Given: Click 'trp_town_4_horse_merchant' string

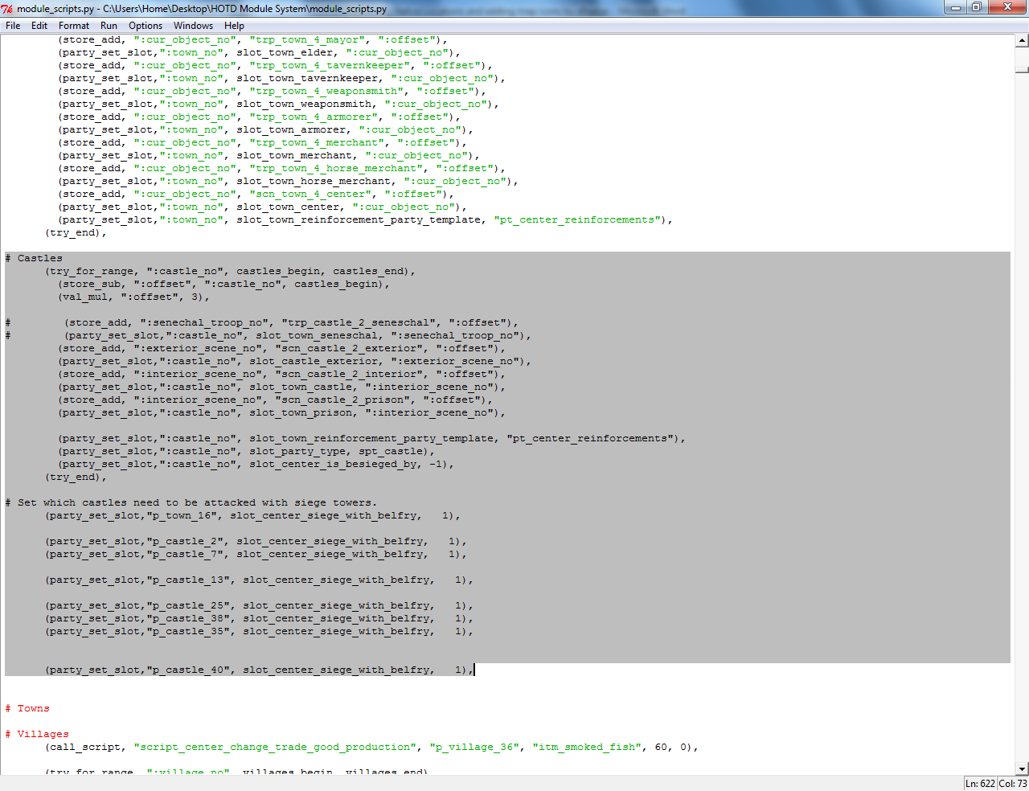Looking at the screenshot, I should click(337, 168).
